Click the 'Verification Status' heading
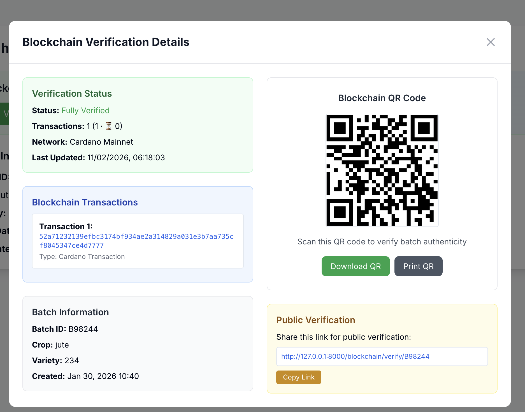Screen dimensions: 525x412 pos(72,94)
